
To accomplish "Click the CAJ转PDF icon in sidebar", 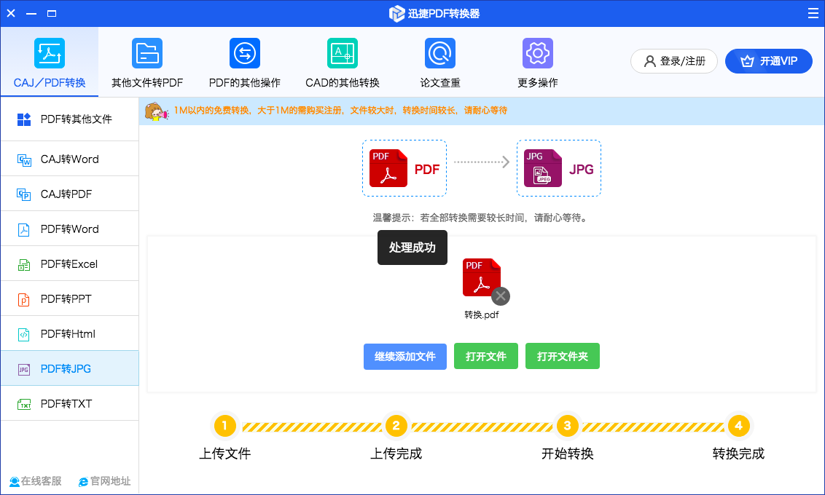I will (23, 194).
